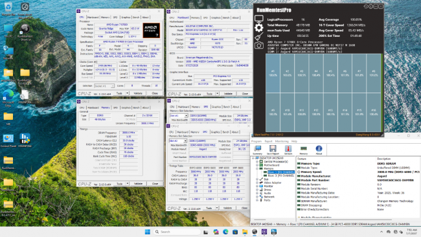Screen dimensions: 421x237
Task: Open RunMemtestPro settings gear icon
Action: pyautogui.click(x=259, y=27)
